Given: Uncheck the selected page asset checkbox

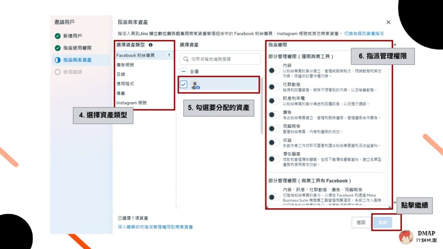Looking at the screenshot, I should pyautogui.click(x=183, y=84).
